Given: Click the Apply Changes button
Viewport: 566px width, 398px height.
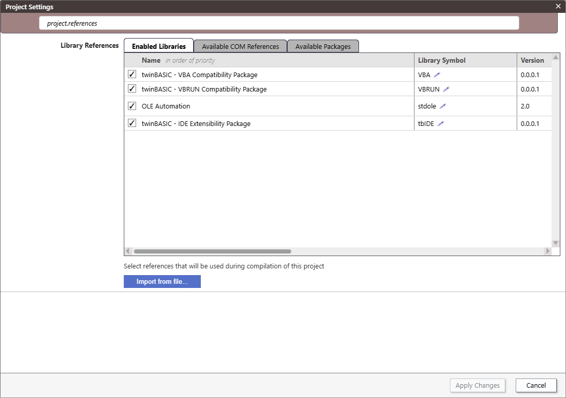Looking at the screenshot, I should point(477,385).
